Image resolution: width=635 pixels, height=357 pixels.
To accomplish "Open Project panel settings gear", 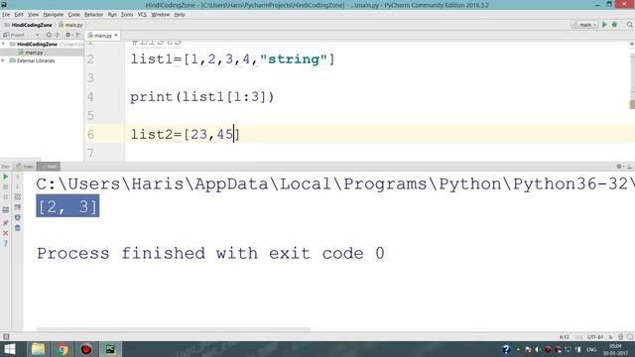I will pos(68,35).
